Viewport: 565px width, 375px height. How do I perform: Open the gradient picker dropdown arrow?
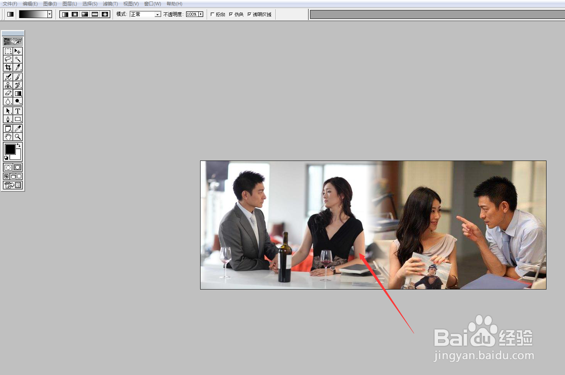50,14
